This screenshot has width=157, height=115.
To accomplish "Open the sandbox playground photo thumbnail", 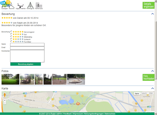I will click(76, 79).
